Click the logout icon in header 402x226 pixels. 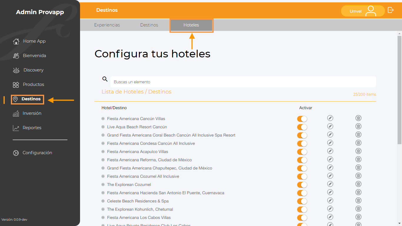click(x=391, y=10)
